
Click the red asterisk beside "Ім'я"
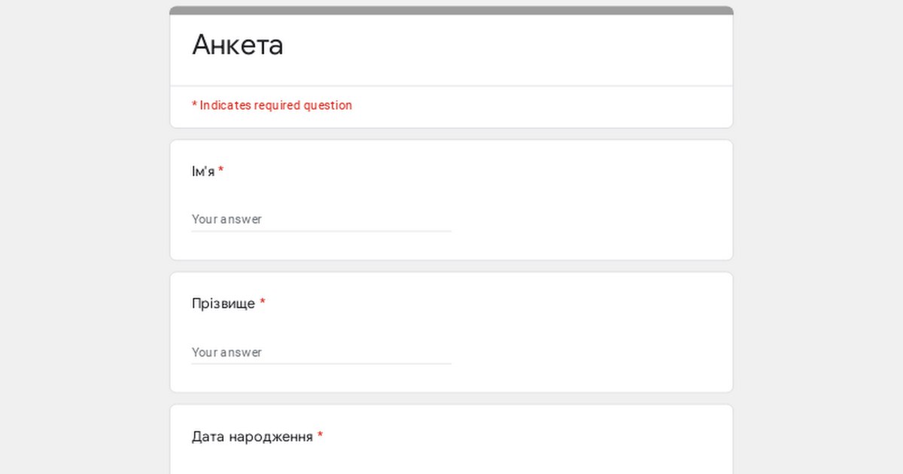tap(221, 171)
